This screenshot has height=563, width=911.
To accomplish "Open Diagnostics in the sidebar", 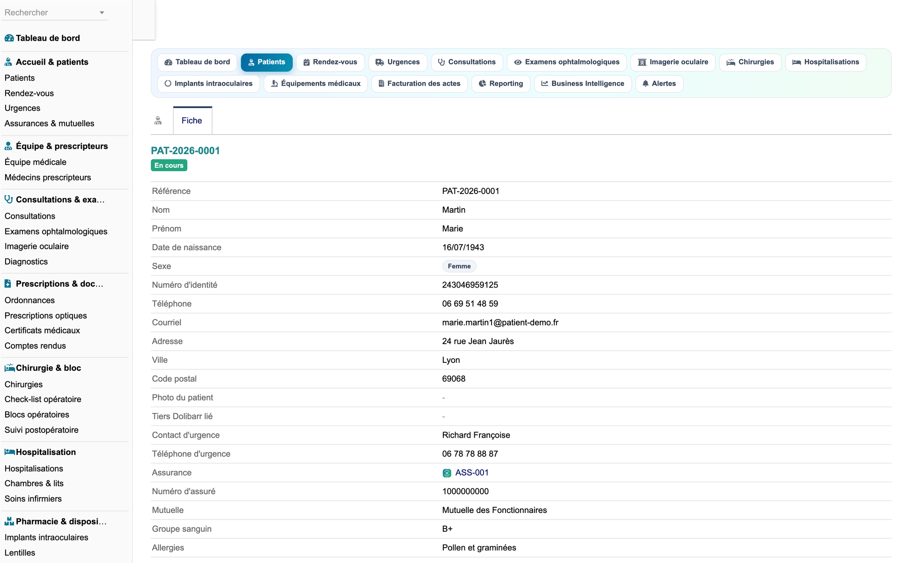I will click(26, 261).
